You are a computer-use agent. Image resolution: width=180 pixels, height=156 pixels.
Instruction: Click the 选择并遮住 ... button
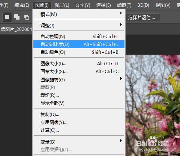pyautogui.click(x=142, y=17)
